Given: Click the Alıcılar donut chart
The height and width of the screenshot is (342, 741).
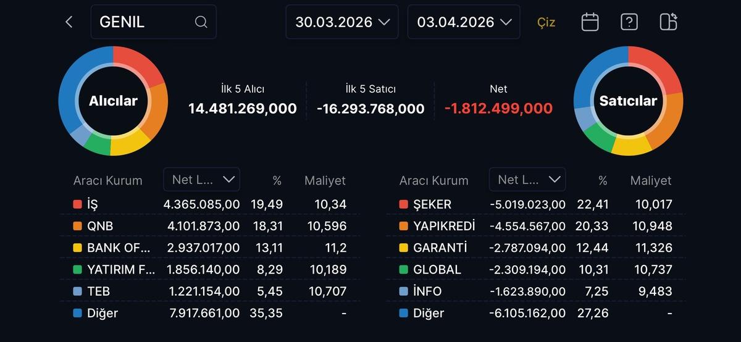Looking at the screenshot, I should 113,101.
